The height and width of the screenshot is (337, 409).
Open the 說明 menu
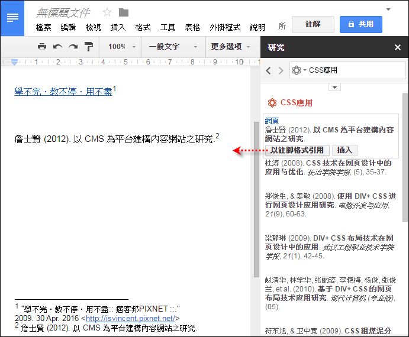click(257, 27)
